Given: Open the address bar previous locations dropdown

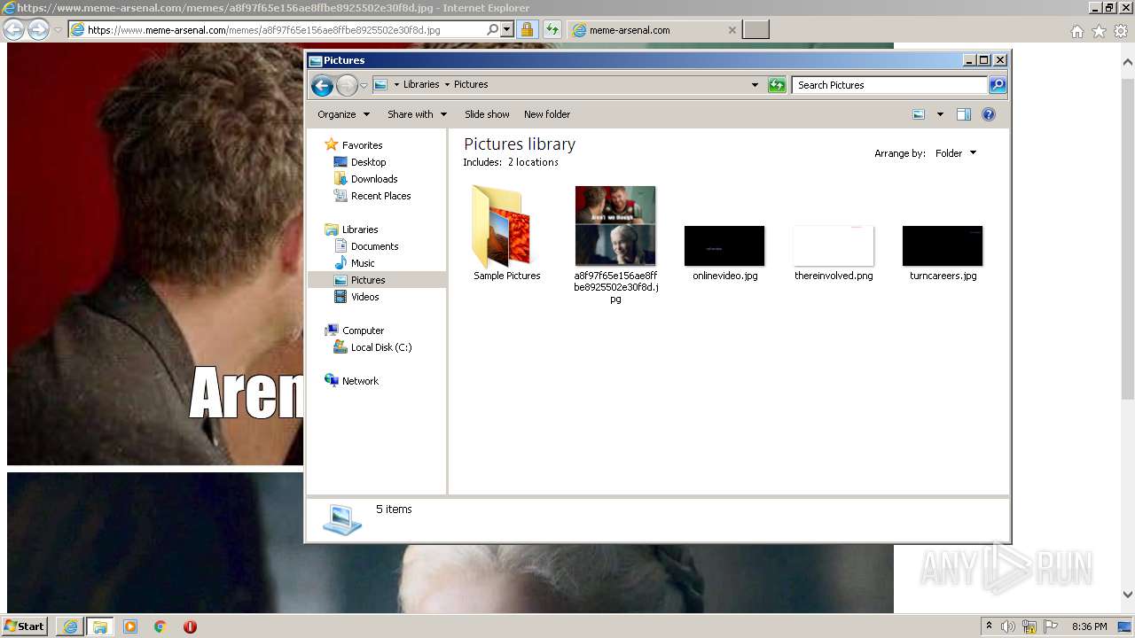Looking at the screenshot, I should (x=755, y=85).
